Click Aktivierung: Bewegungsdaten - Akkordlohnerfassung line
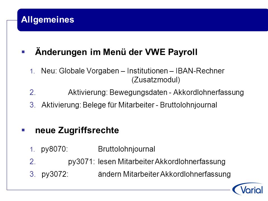The height and width of the screenshot is (201, 268). click(x=156, y=92)
